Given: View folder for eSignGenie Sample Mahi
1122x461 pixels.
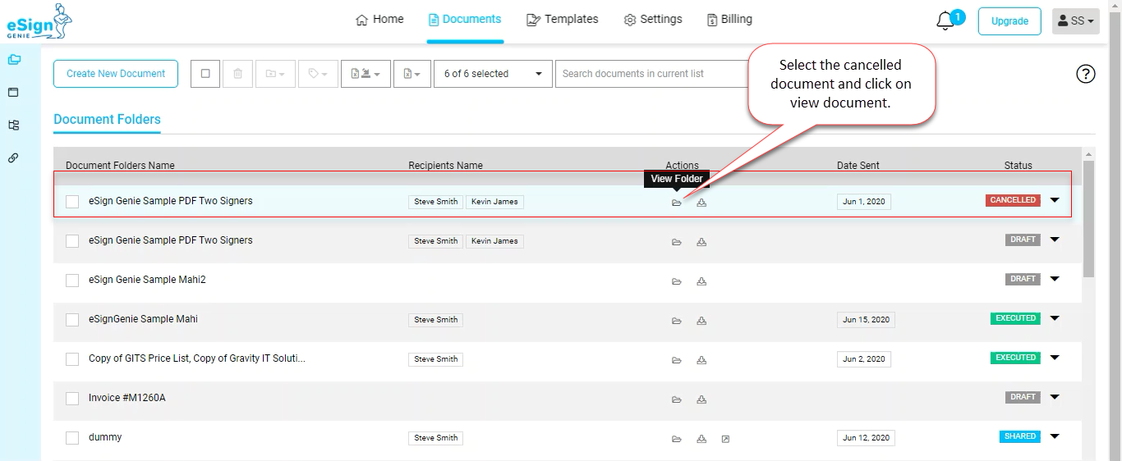Looking at the screenshot, I should click(677, 321).
